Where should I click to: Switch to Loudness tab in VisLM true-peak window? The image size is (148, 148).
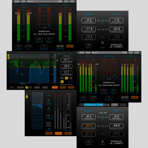[x=49, y=133]
